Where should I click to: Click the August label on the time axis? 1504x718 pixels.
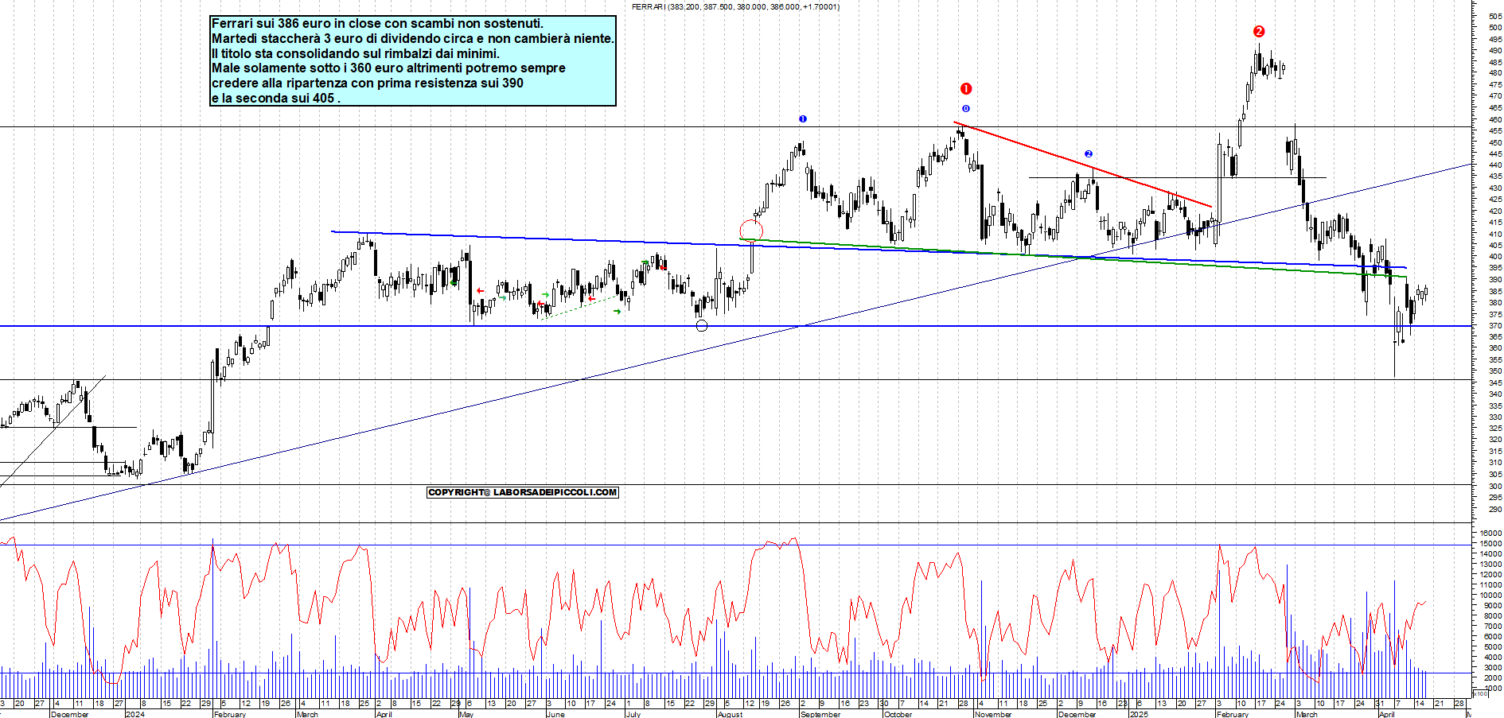730,714
